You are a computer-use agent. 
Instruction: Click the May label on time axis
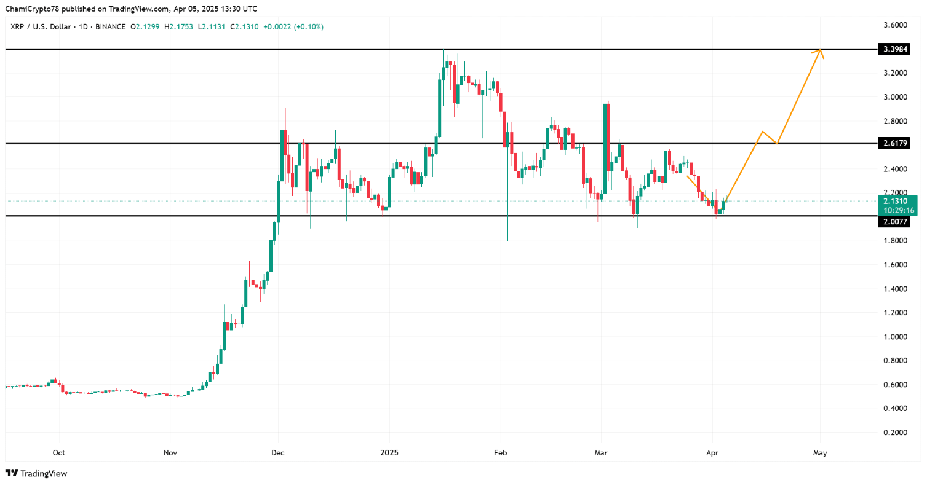[x=820, y=454]
